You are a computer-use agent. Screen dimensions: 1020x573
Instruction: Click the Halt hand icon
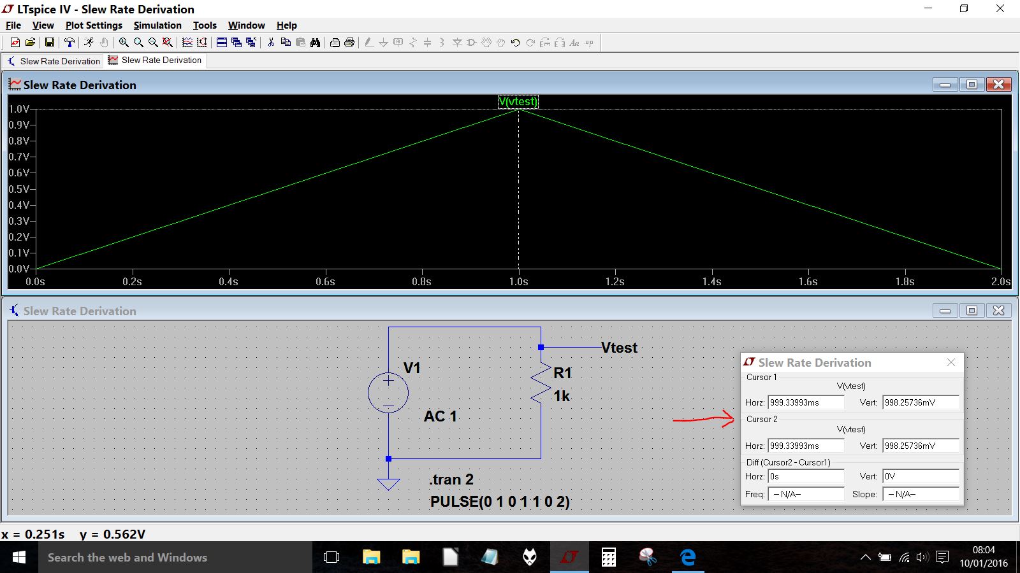pyautogui.click(x=103, y=43)
